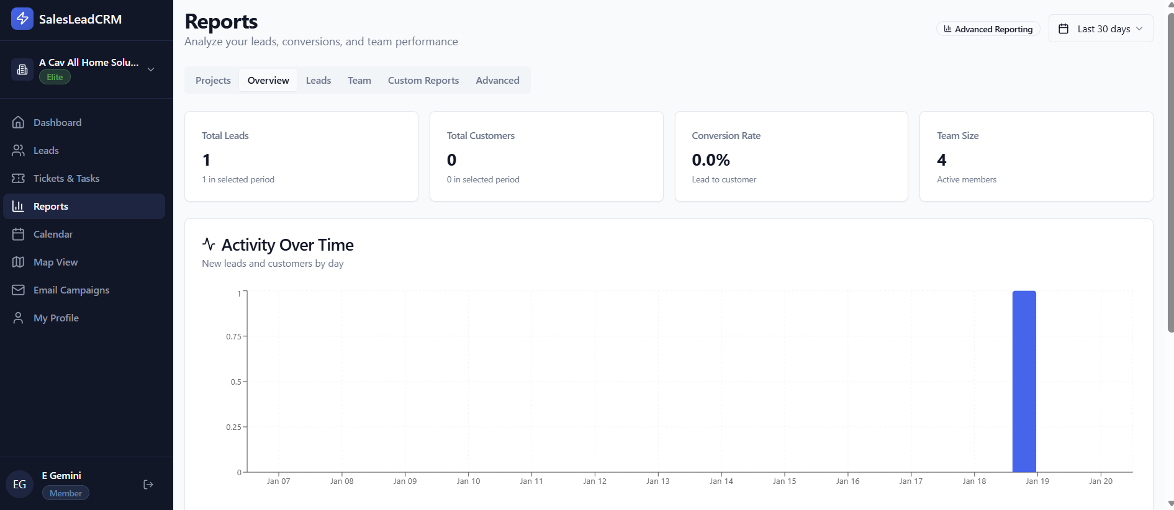Click the Active members text

pyautogui.click(x=967, y=179)
